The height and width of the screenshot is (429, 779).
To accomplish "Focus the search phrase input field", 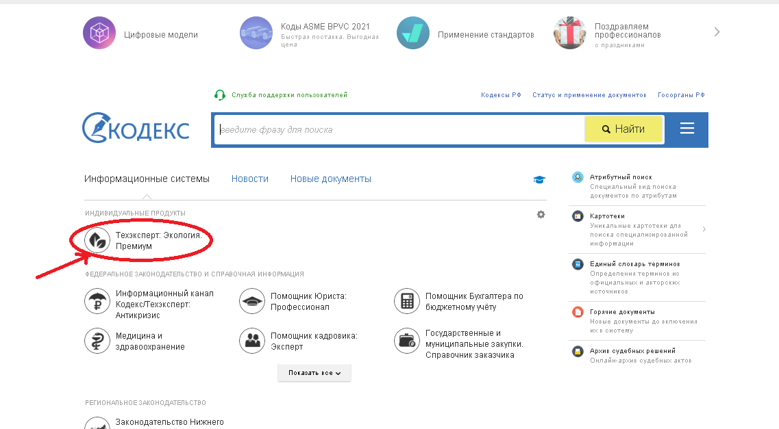I will coord(400,130).
